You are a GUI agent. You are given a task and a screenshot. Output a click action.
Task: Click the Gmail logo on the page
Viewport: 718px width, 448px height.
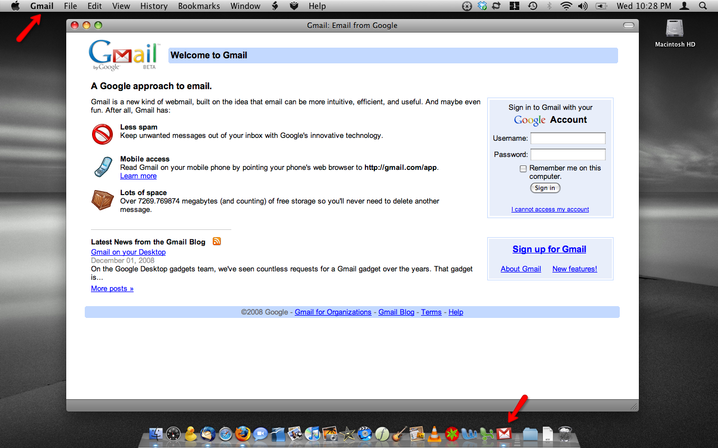[124, 55]
